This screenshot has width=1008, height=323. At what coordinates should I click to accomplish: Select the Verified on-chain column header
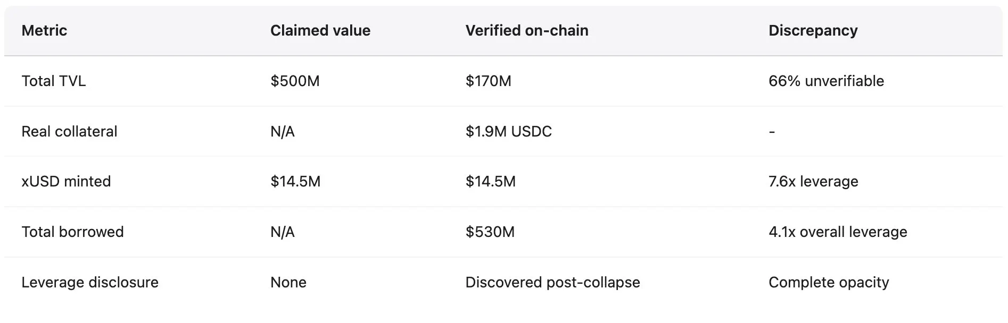coord(526,31)
